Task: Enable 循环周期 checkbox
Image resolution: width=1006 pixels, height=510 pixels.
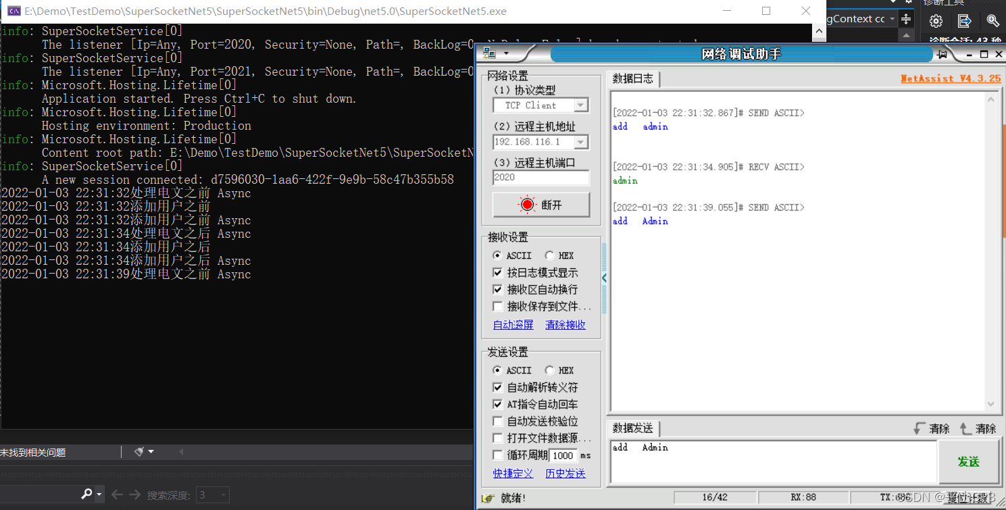Action: pos(498,455)
